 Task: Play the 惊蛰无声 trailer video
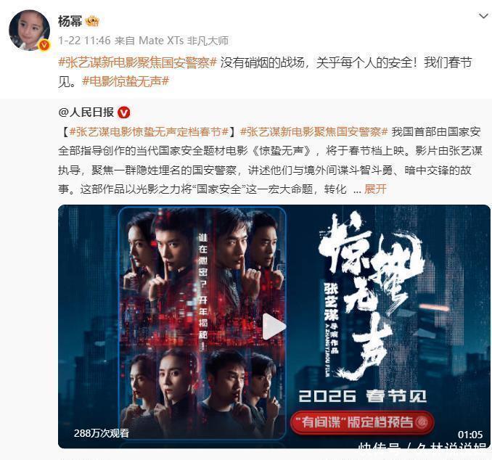click(x=274, y=326)
